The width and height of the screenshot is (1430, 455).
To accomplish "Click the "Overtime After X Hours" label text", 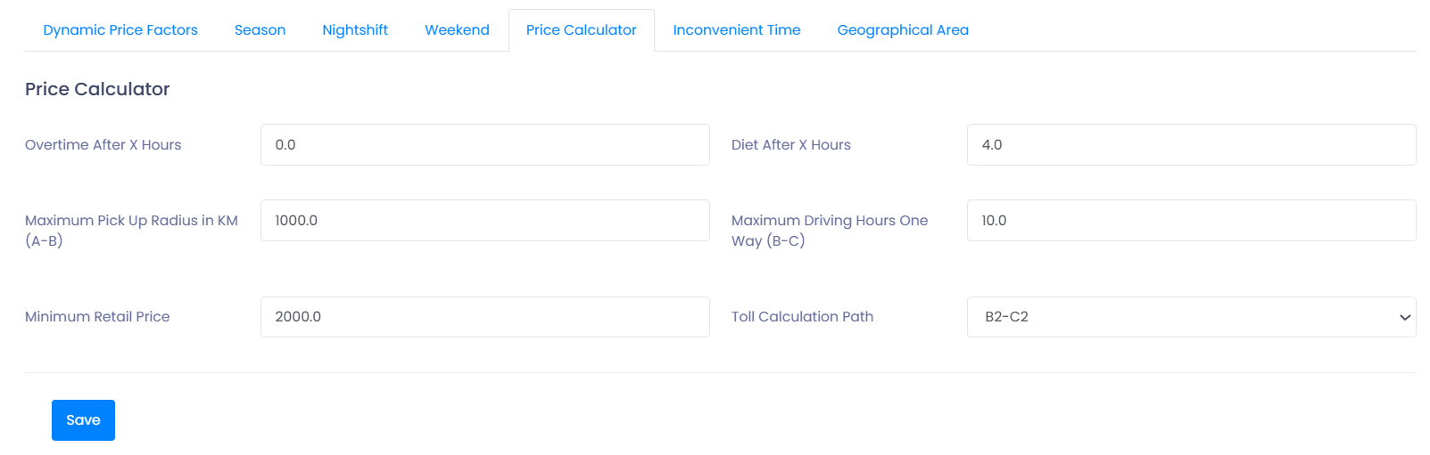I will (x=103, y=145).
